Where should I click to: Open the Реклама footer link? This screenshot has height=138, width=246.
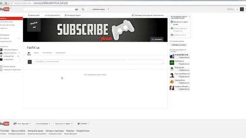70,131
